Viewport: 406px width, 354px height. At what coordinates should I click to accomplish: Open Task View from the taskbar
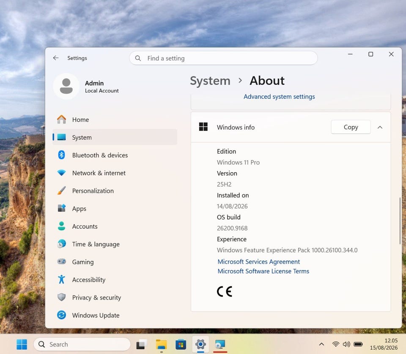(141, 344)
